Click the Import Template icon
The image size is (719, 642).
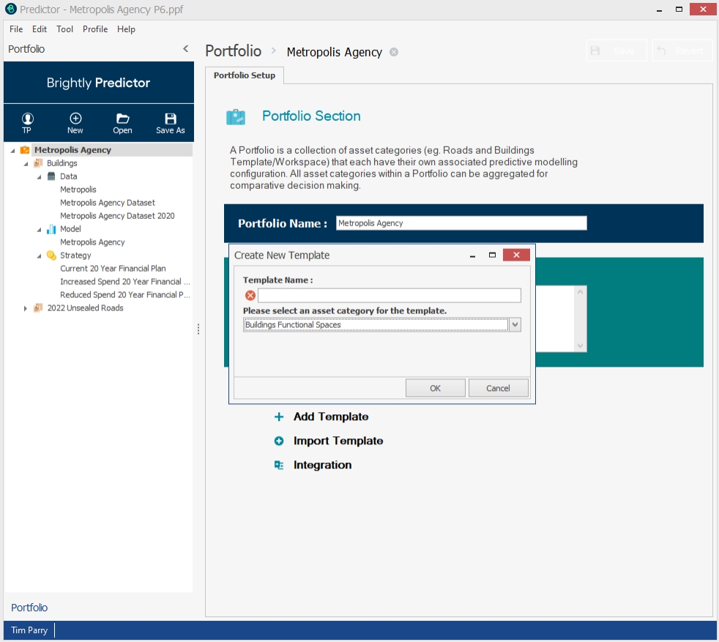[x=279, y=441]
